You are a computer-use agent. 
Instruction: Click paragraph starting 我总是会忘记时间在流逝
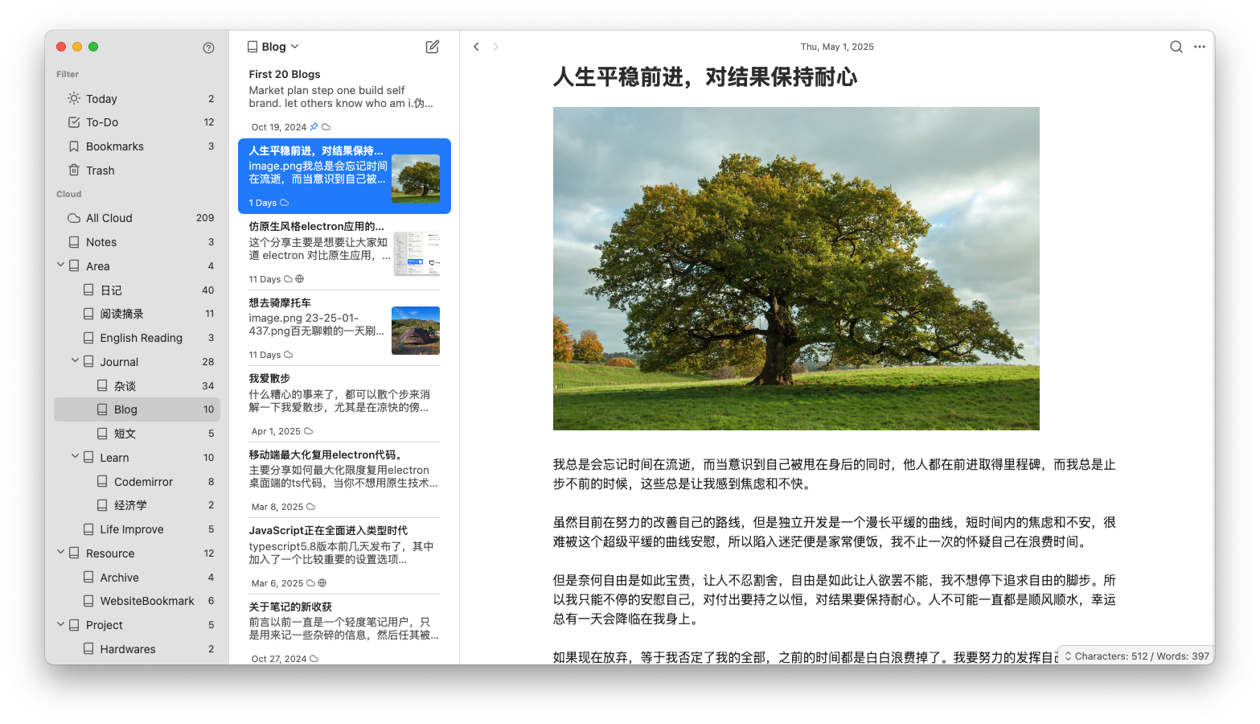click(x=834, y=474)
